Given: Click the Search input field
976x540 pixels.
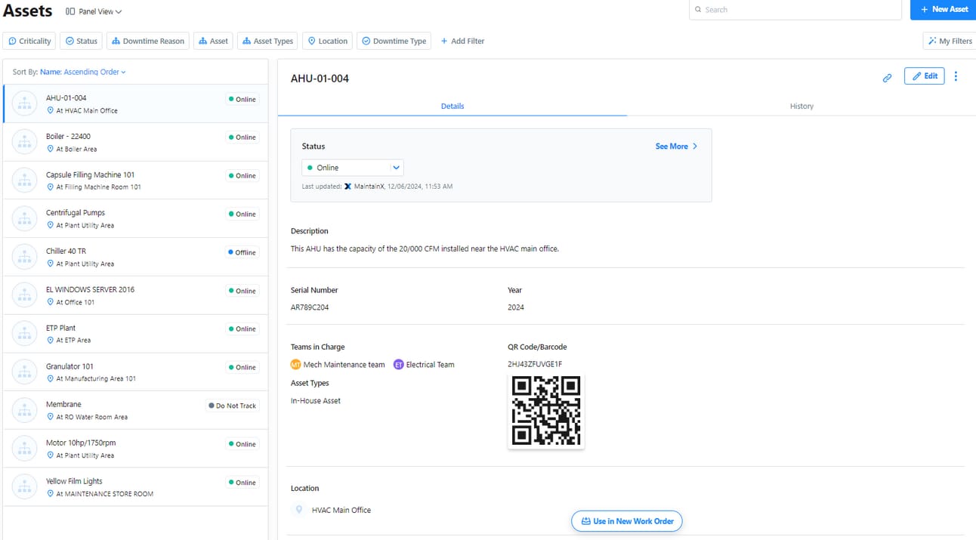Looking at the screenshot, I should [x=795, y=10].
